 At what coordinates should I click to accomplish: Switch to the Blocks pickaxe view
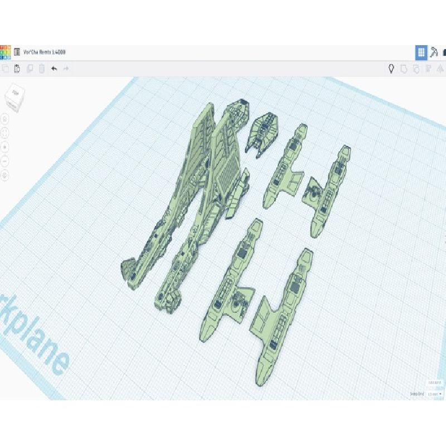(x=434, y=52)
